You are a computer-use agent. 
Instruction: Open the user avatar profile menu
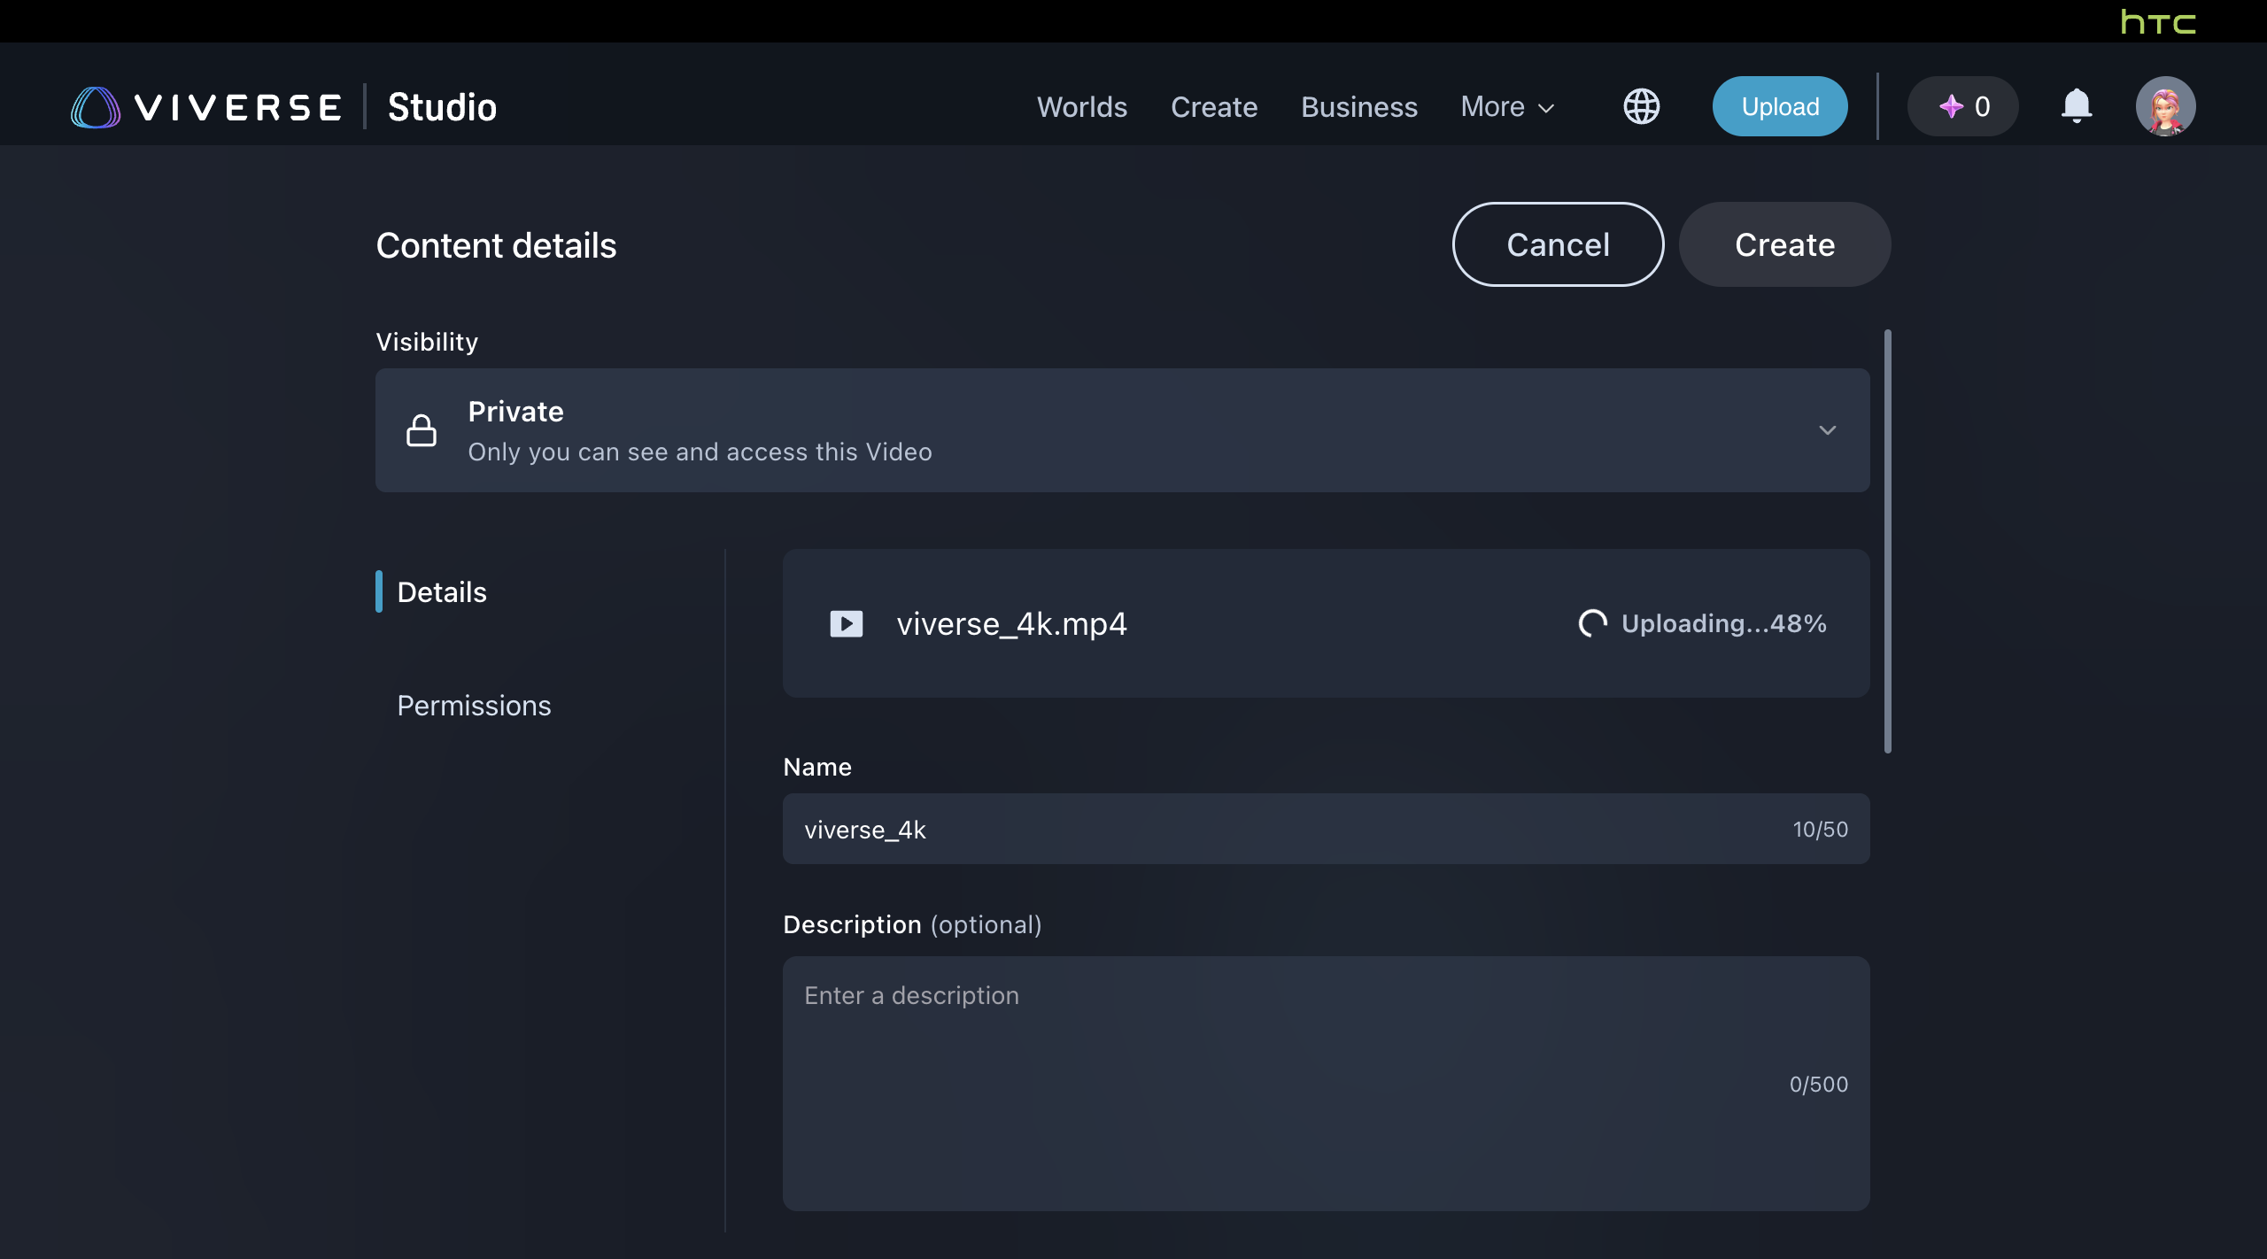click(x=2164, y=106)
